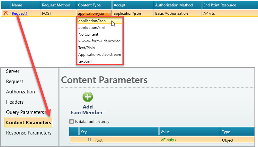Choose application/xml in the content type list
Viewport: 258px width, 147px height.
click(x=91, y=28)
